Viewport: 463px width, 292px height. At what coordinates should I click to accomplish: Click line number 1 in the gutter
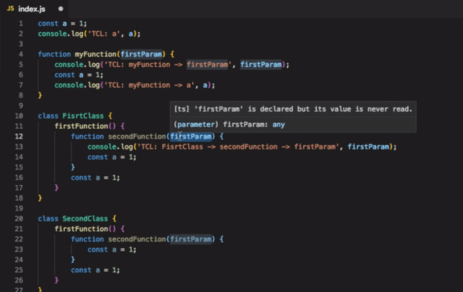21,23
